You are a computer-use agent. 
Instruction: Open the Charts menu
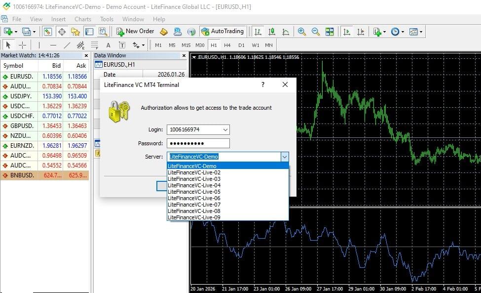tap(82, 19)
